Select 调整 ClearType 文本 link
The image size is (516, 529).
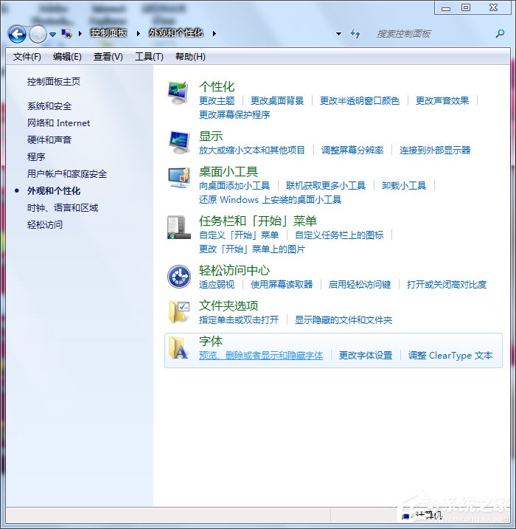click(450, 355)
